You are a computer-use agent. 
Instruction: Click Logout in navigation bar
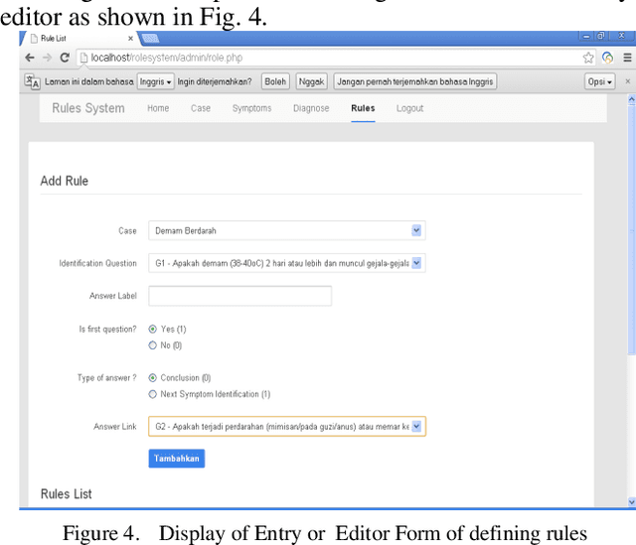tap(409, 108)
